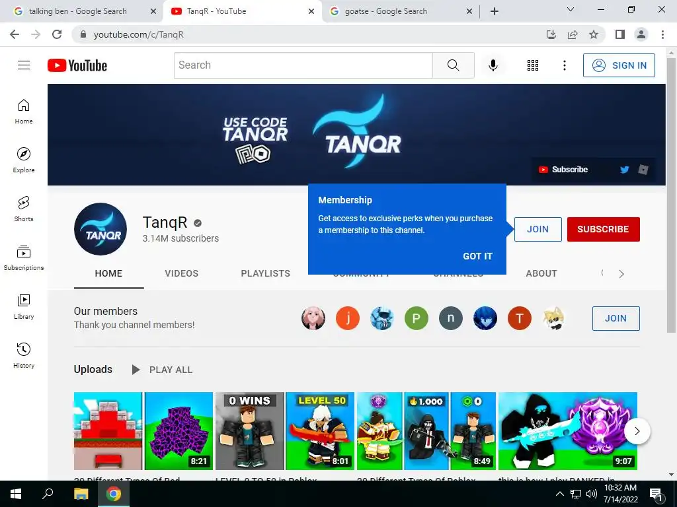This screenshot has height=507, width=677.
Task: Click browser back arrow
Action: coord(15,34)
